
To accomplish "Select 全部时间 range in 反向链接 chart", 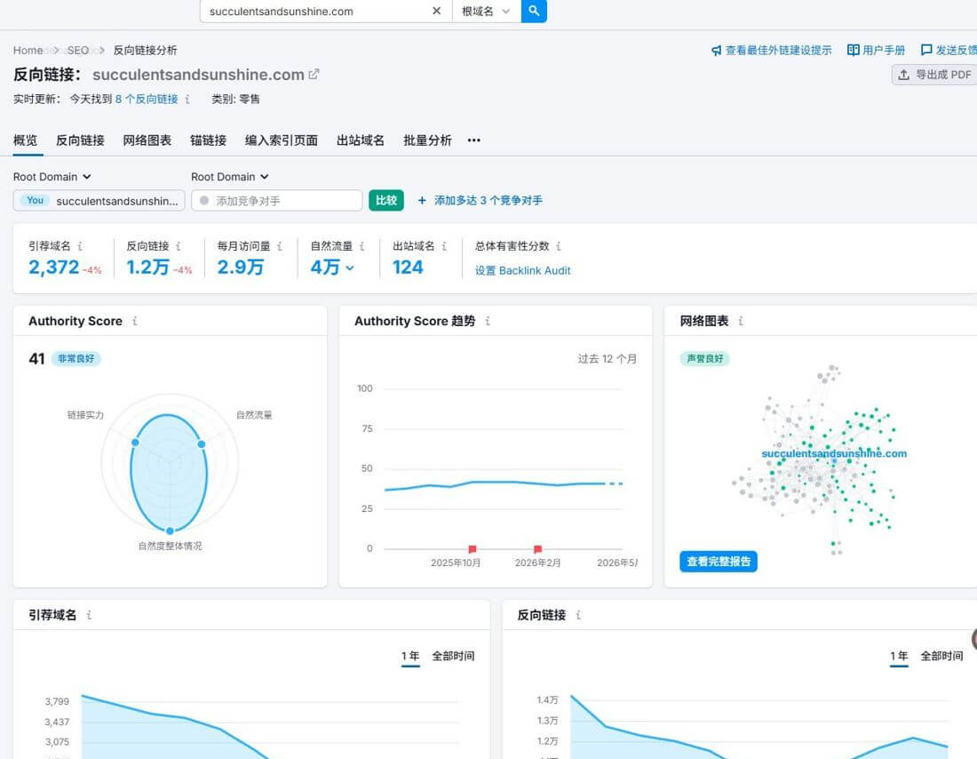I will click(x=941, y=656).
